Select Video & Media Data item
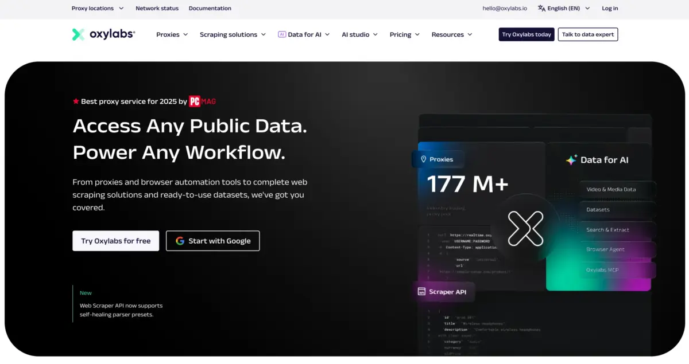The image size is (689, 364). click(x=617, y=189)
